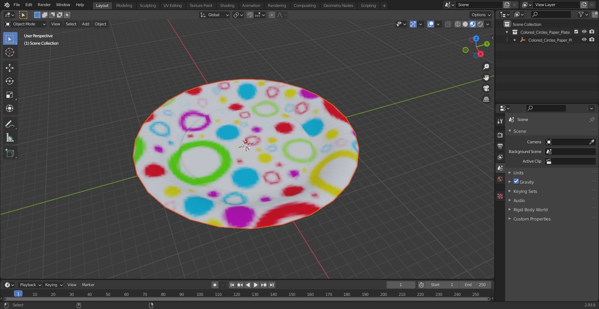Toggle auto keying record button
This screenshot has width=599, height=309.
[215, 285]
